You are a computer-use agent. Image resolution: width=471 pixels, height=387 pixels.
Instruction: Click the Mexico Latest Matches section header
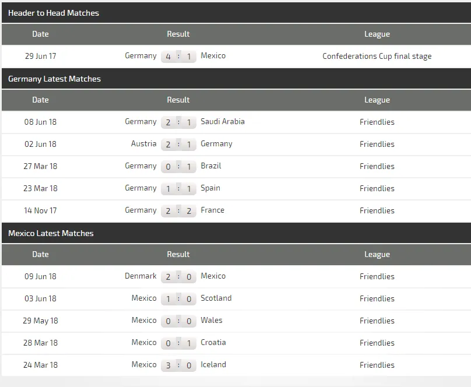(x=51, y=233)
